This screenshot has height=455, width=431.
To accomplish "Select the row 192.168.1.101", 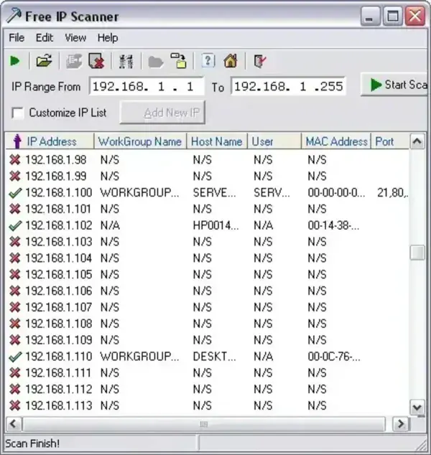I will (208, 209).
